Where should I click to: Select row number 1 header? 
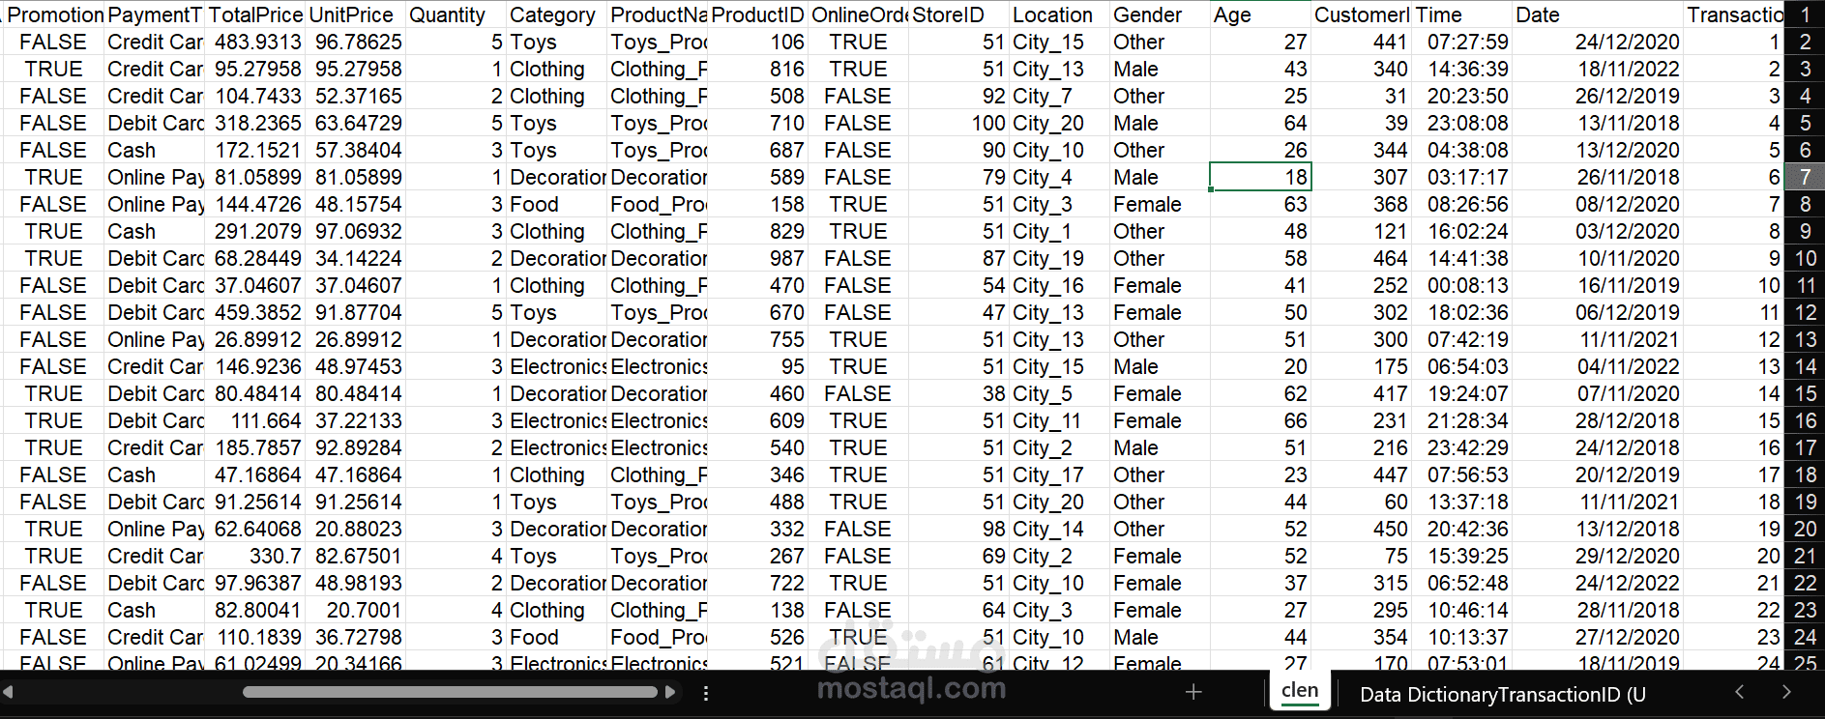click(1805, 15)
